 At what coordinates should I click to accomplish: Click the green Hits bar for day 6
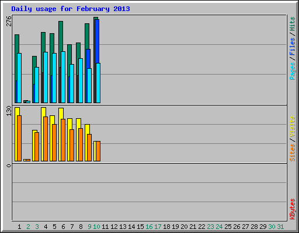coord(61,37)
